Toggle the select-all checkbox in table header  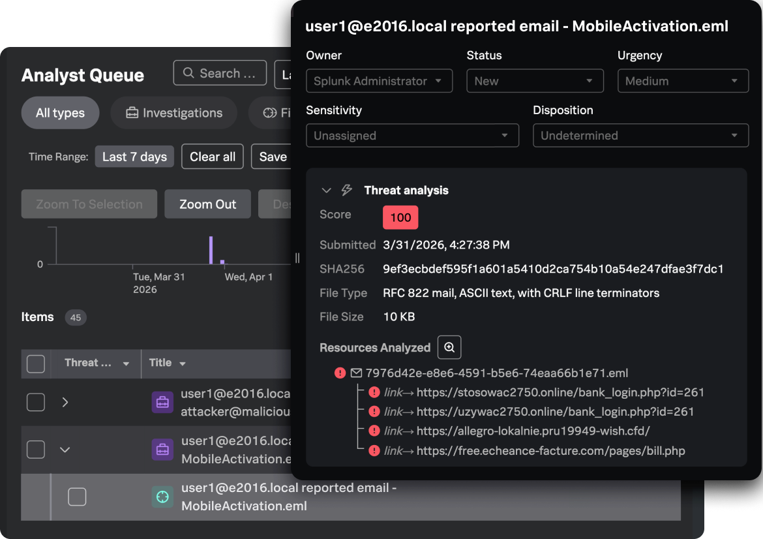click(35, 363)
